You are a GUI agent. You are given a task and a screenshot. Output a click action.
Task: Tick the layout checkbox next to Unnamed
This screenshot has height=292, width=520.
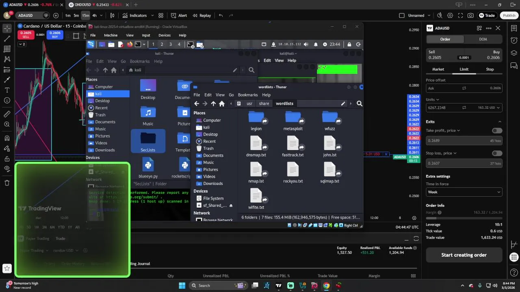[402, 15]
